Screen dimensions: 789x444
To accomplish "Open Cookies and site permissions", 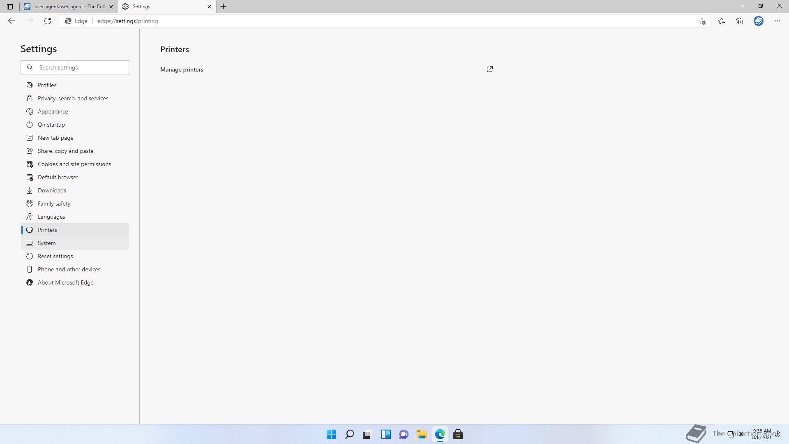I will [75, 164].
